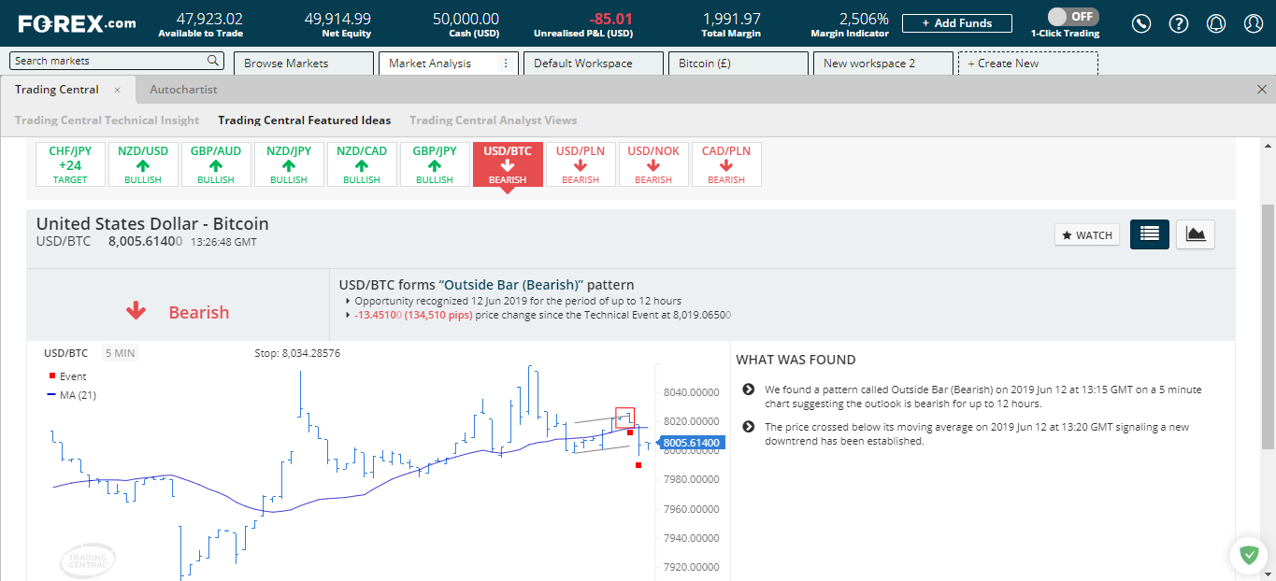
Task: Switch to Default Workspace tab
Action: (x=592, y=64)
